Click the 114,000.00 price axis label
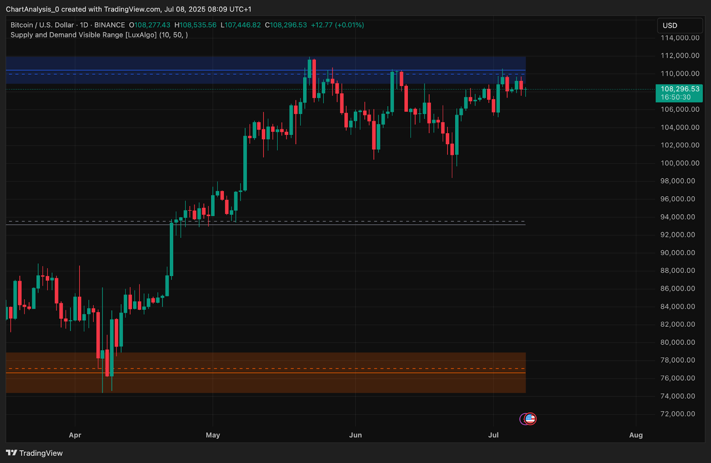 [680, 38]
